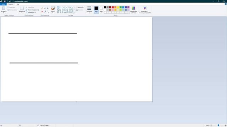Viewport: 227px width, 127px height.
Task: Choose the right arrow shape
Action: [x=67, y=10]
